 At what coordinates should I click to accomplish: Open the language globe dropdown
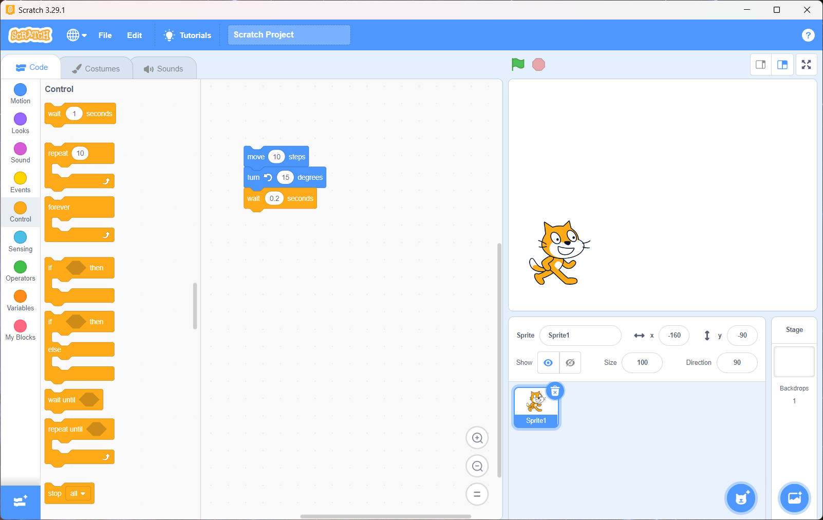pyautogui.click(x=77, y=35)
